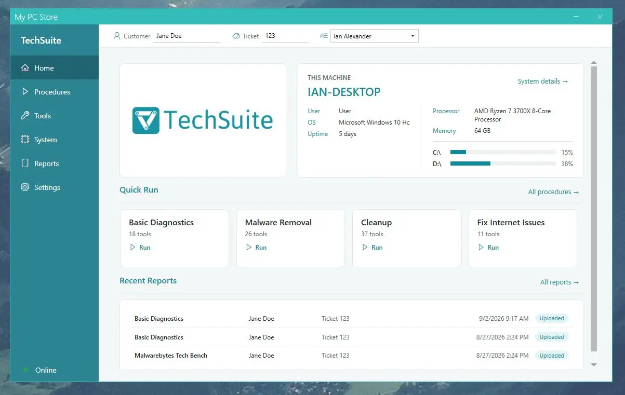Click the Customer person icon

point(117,36)
